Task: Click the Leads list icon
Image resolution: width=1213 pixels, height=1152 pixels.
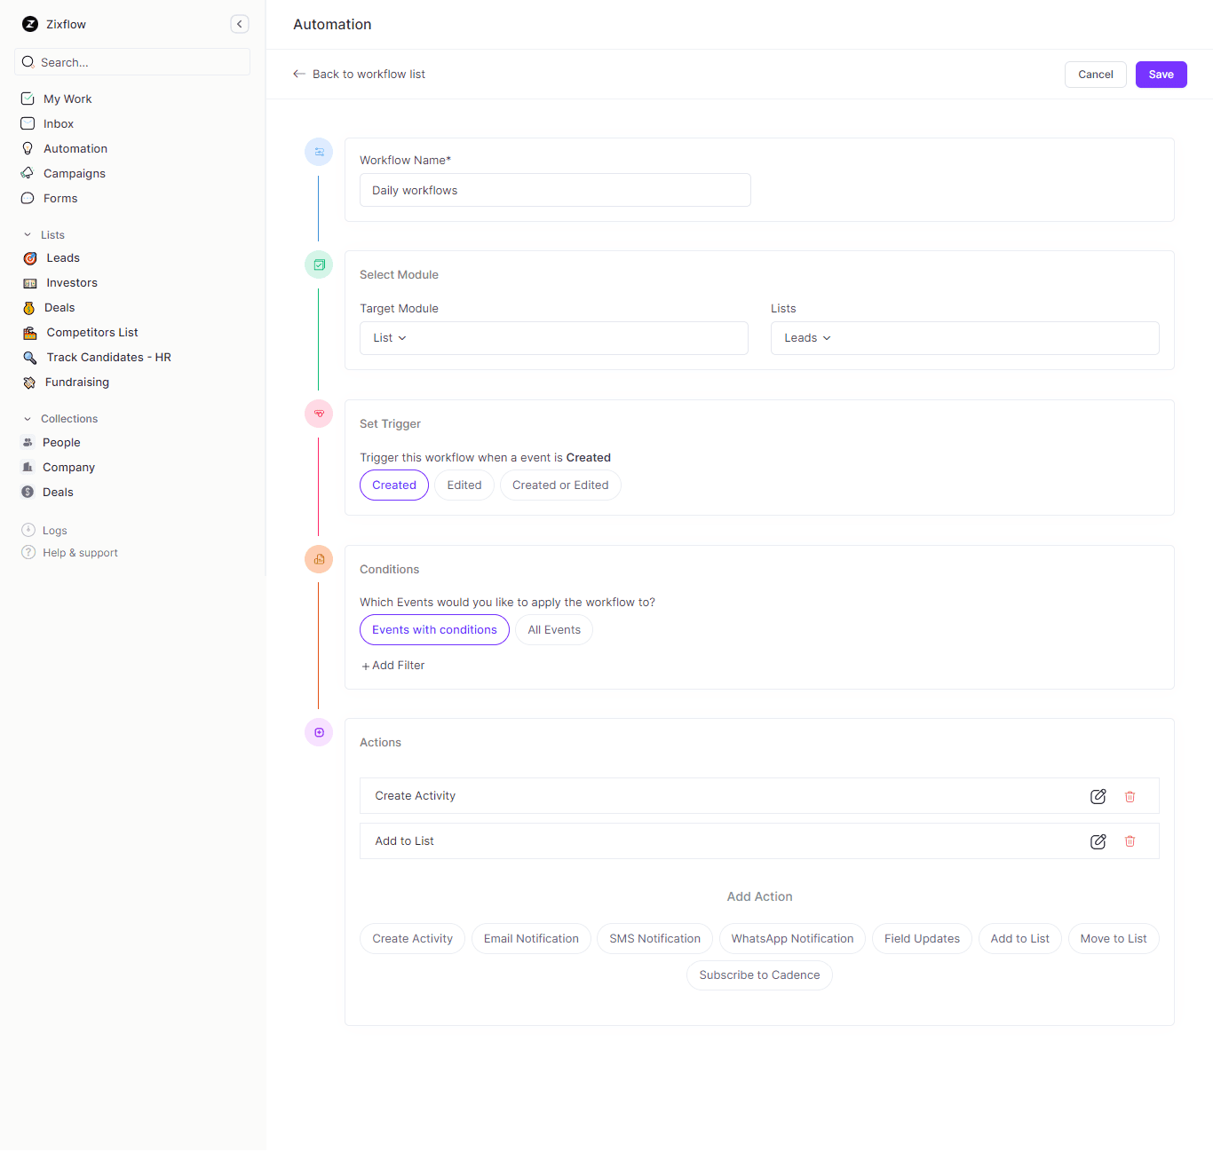Action: [29, 258]
